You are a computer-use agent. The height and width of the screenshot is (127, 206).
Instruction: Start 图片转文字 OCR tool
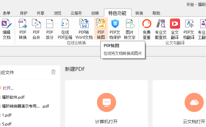pos(130,29)
